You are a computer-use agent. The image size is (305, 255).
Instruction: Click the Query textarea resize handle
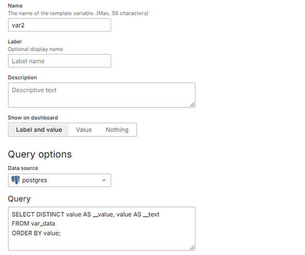pyautogui.click(x=192, y=248)
